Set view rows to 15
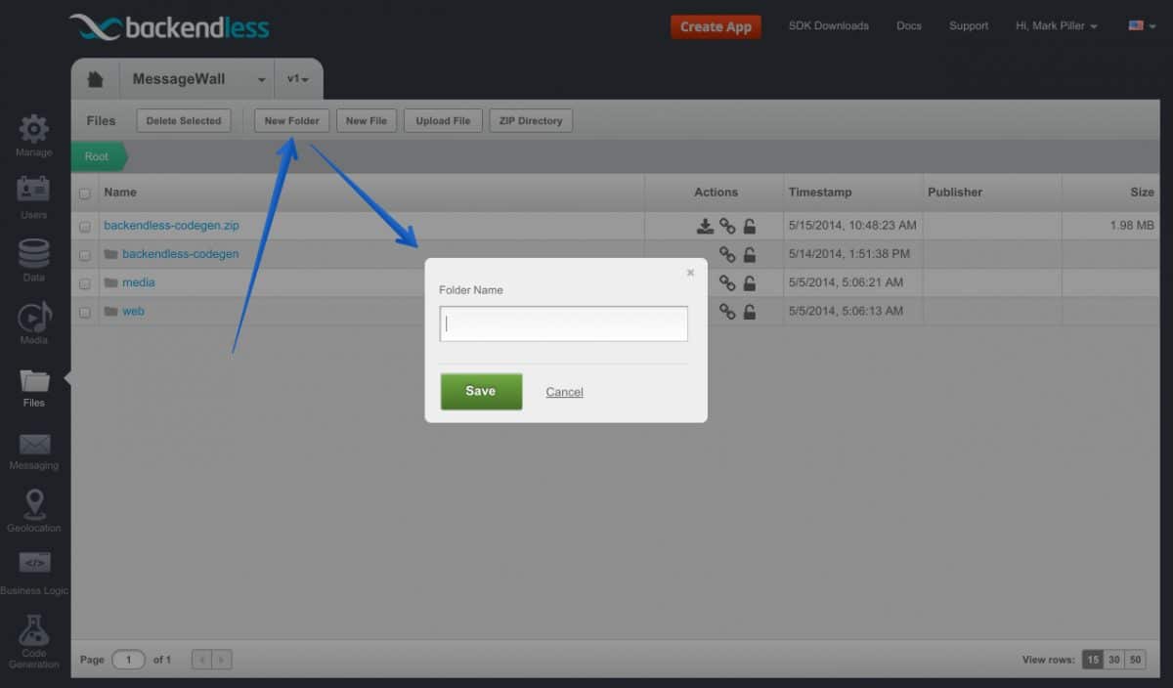 [1092, 660]
